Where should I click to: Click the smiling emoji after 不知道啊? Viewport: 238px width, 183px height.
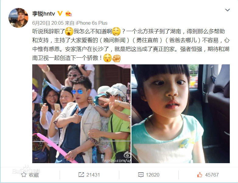(x=116, y=31)
